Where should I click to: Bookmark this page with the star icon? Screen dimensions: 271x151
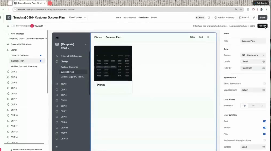(241, 9)
